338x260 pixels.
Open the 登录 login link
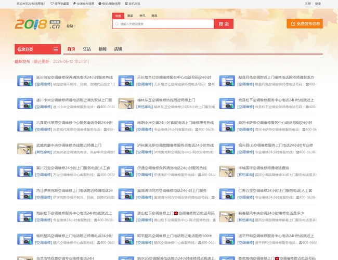[x=318, y=3]
